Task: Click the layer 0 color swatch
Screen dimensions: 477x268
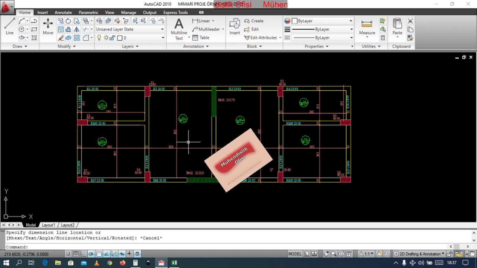Action: pos(120,38)
